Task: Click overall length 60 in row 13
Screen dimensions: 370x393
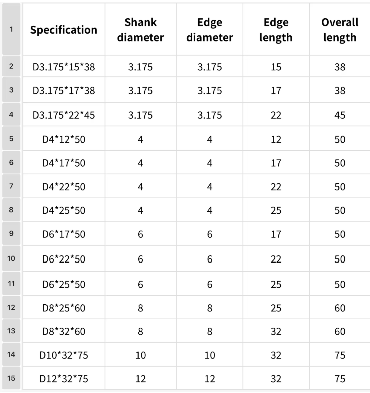Action: coord(340,331)
